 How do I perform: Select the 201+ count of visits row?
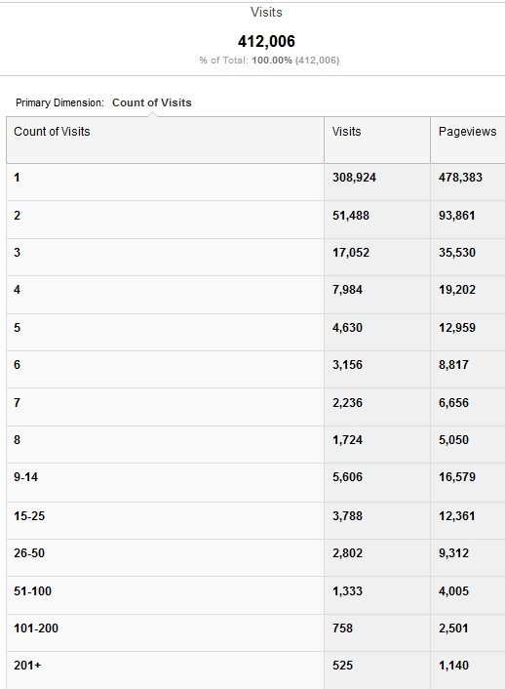(255, 670)
